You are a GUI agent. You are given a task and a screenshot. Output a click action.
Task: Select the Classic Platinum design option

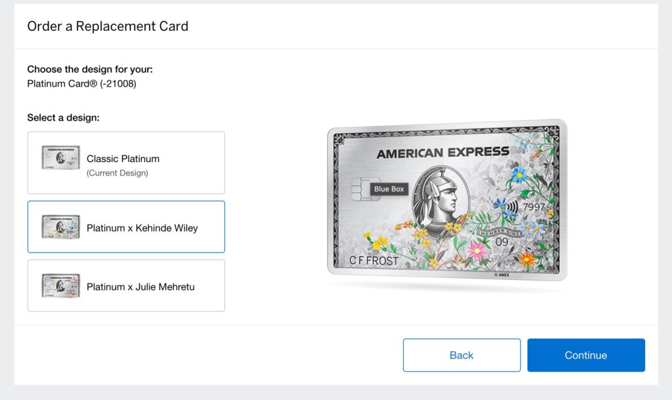(126, 162)
